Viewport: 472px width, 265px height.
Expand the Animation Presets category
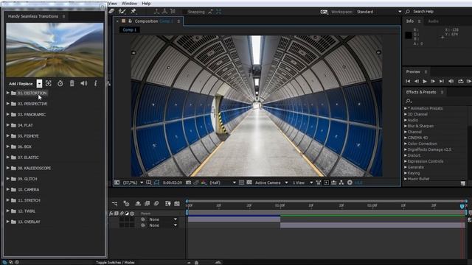(x=406, y=108)
